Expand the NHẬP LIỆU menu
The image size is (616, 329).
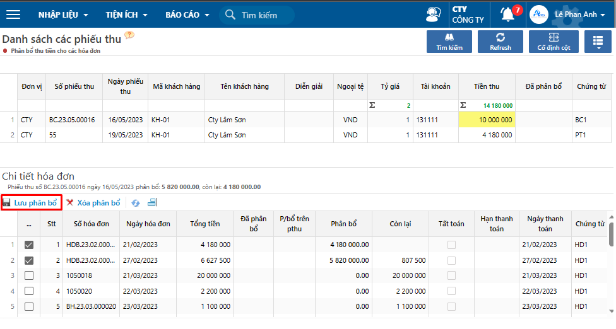click(x=63, y=14)
